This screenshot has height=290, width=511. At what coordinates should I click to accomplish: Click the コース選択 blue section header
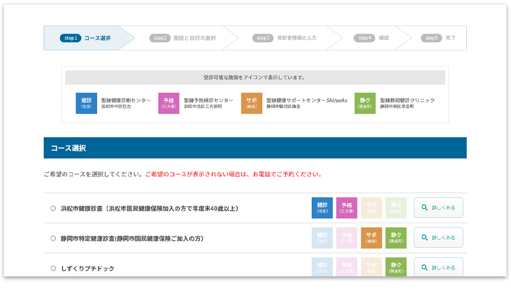coord(255,148)
